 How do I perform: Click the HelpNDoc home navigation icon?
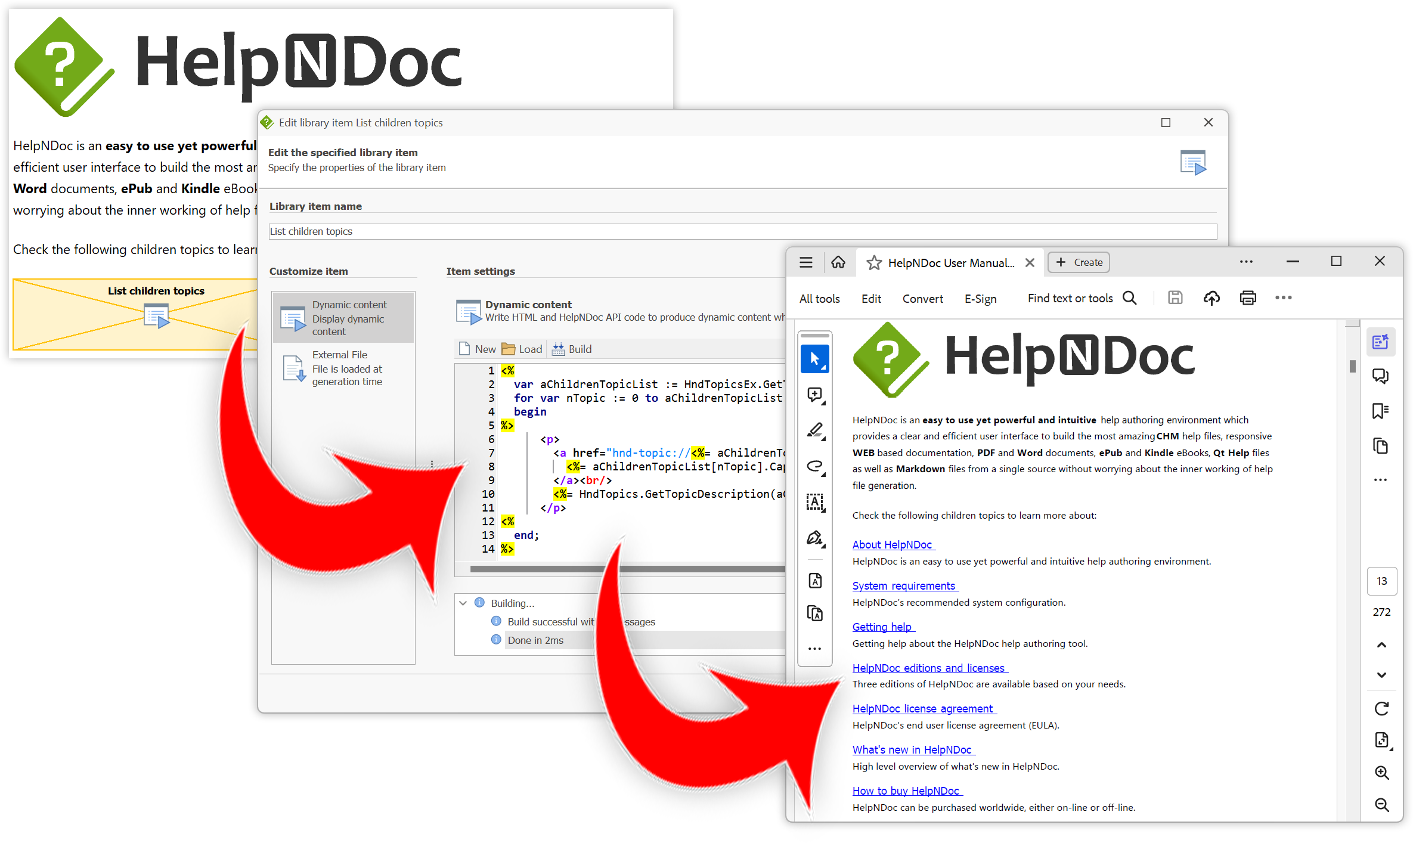point(839,262)
